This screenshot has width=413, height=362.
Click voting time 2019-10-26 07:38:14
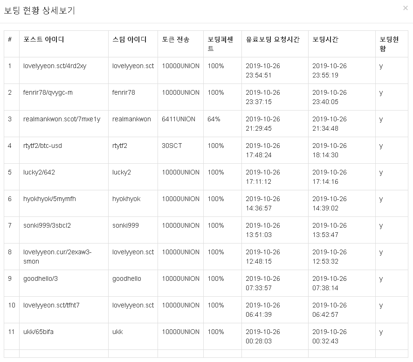coord(330,284)
